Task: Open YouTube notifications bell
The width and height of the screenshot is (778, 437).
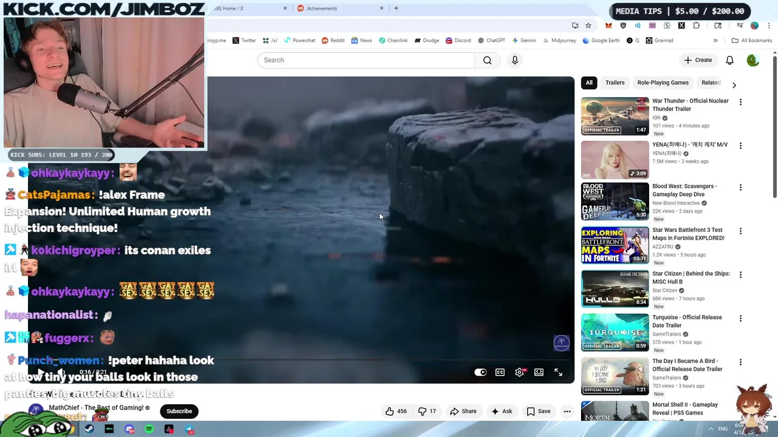Action: pyautogui.click(x=730, y=60)
